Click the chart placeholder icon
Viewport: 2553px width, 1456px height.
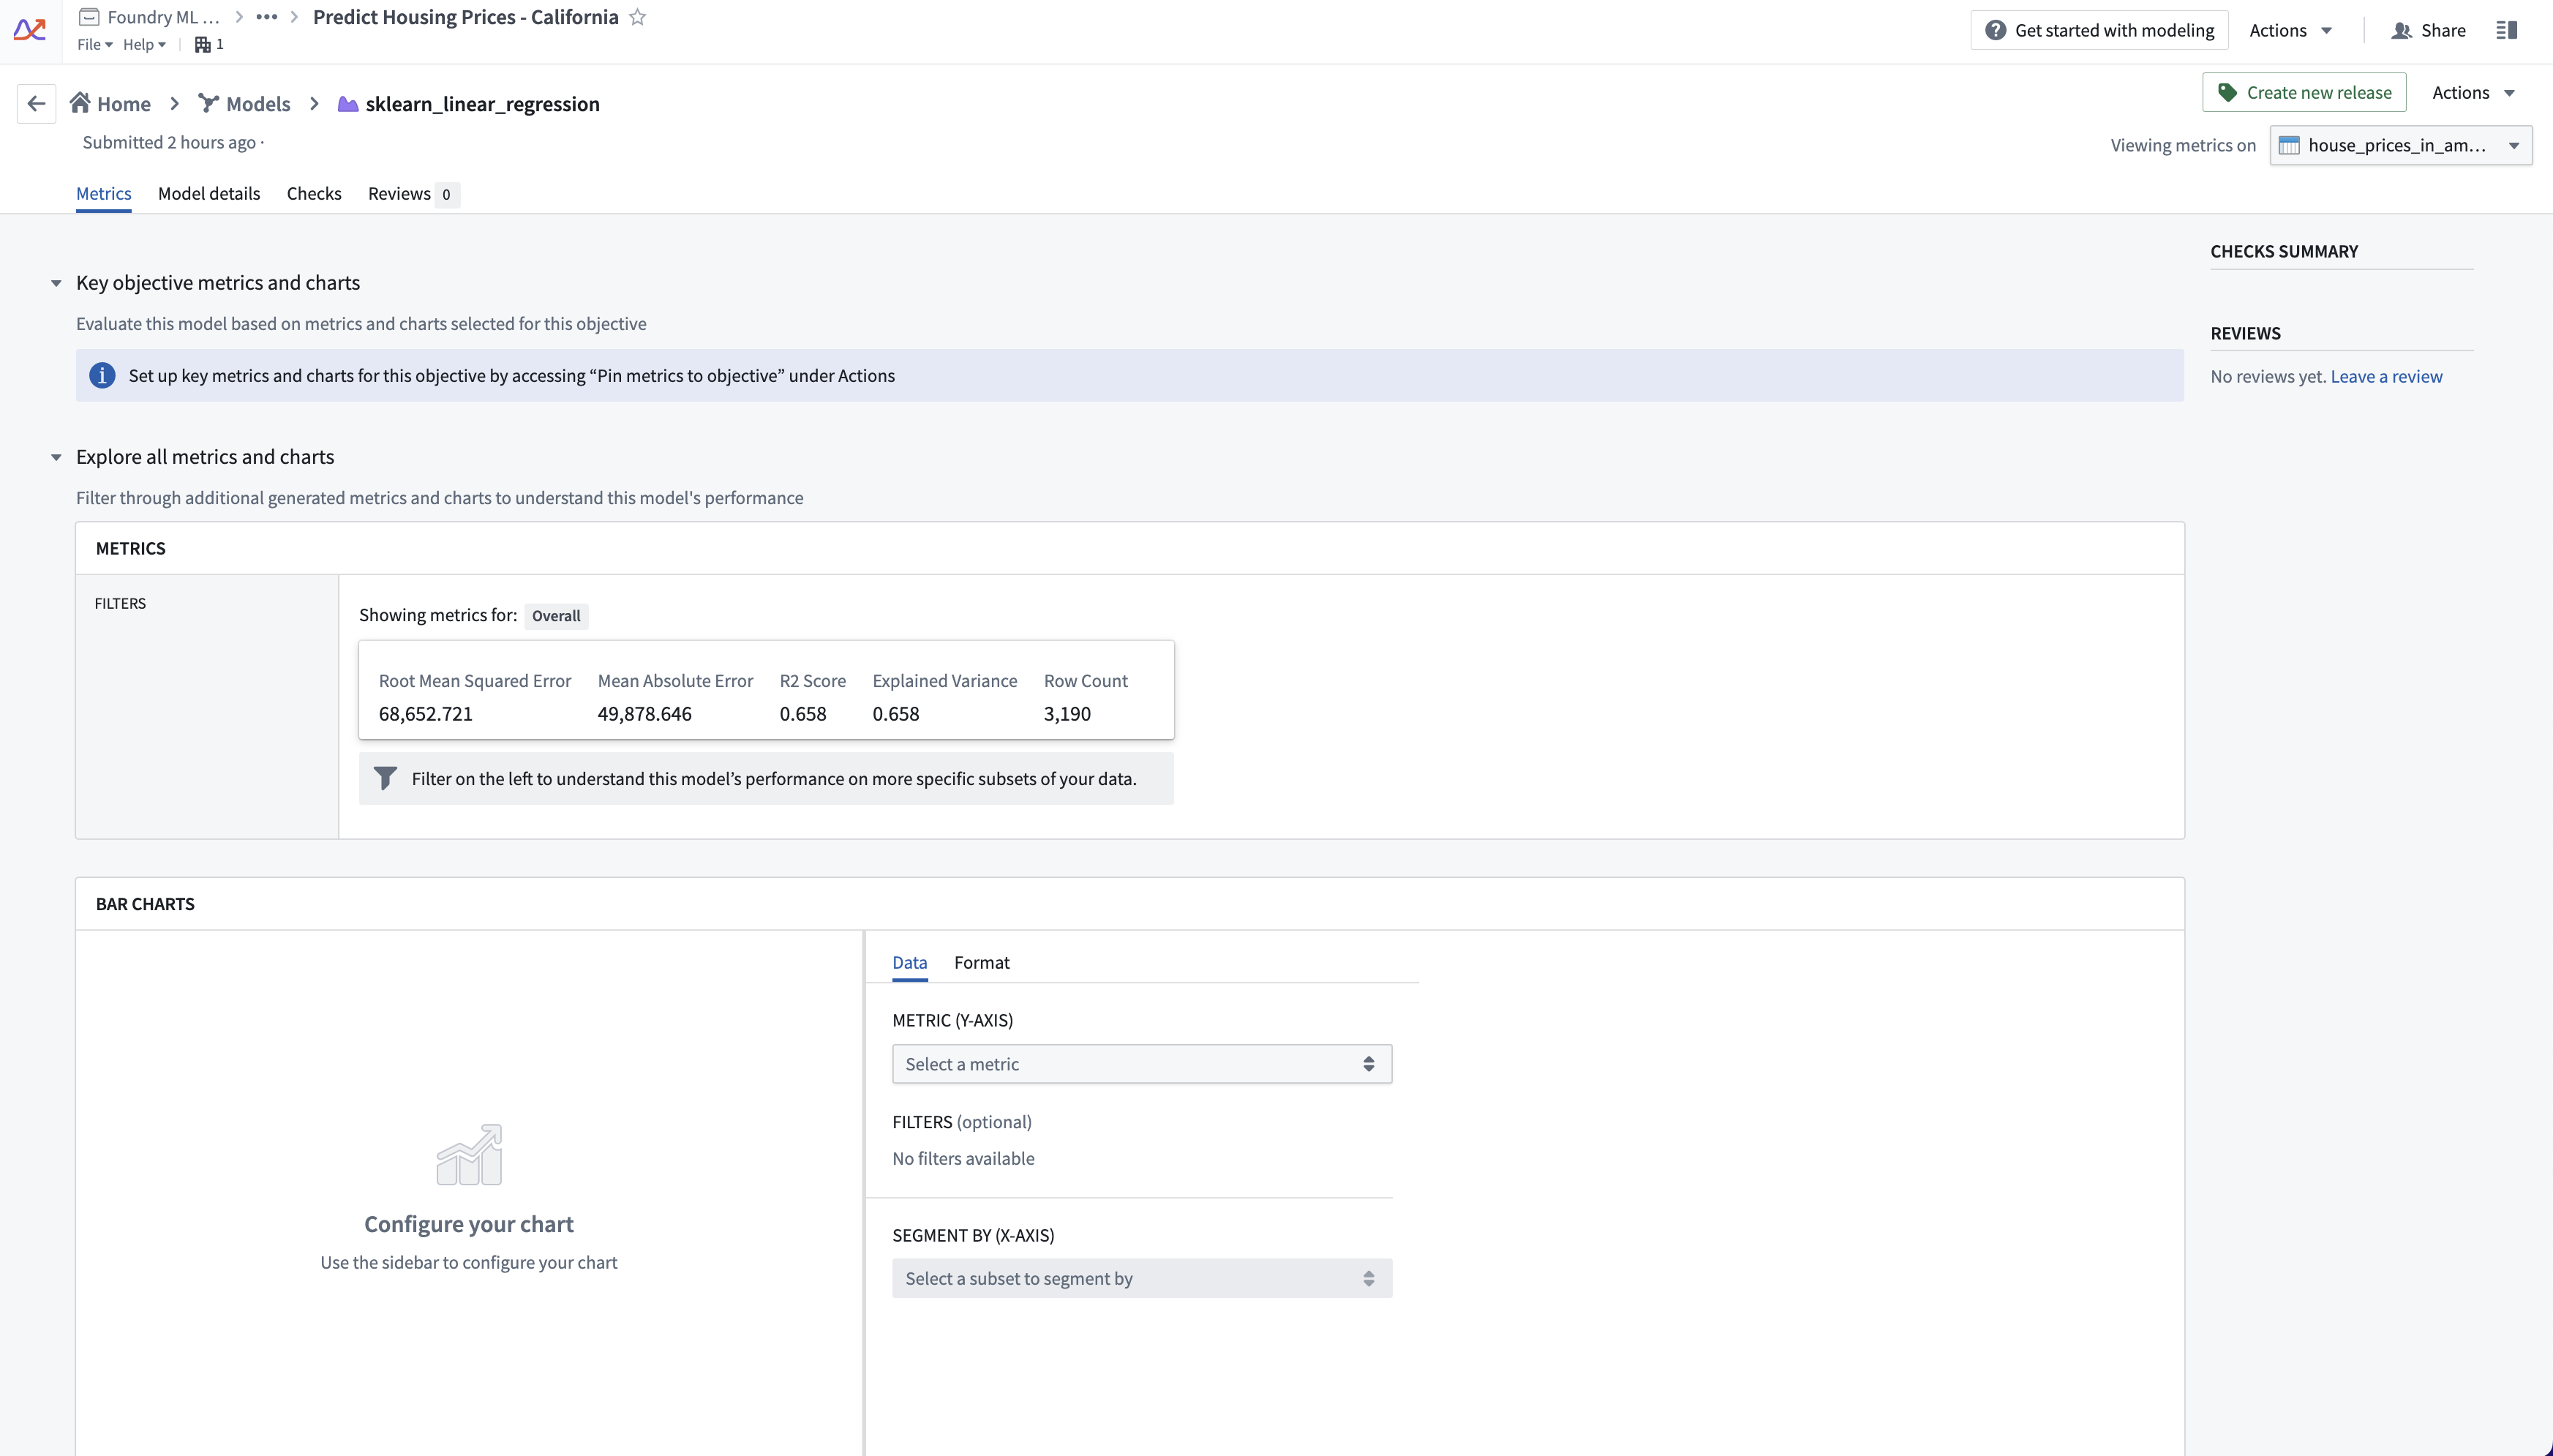[x=469, y=1154]
